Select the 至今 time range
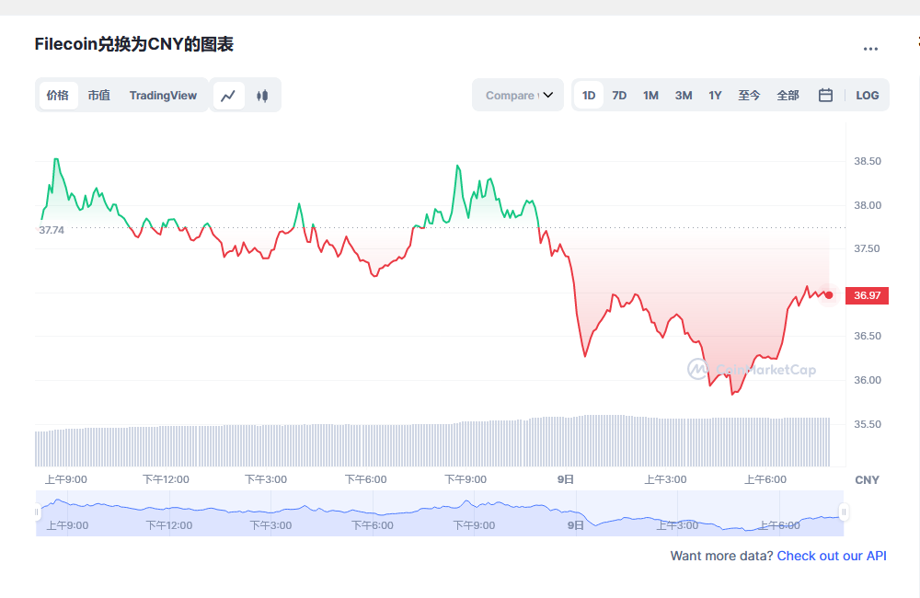 click(749, 95)
